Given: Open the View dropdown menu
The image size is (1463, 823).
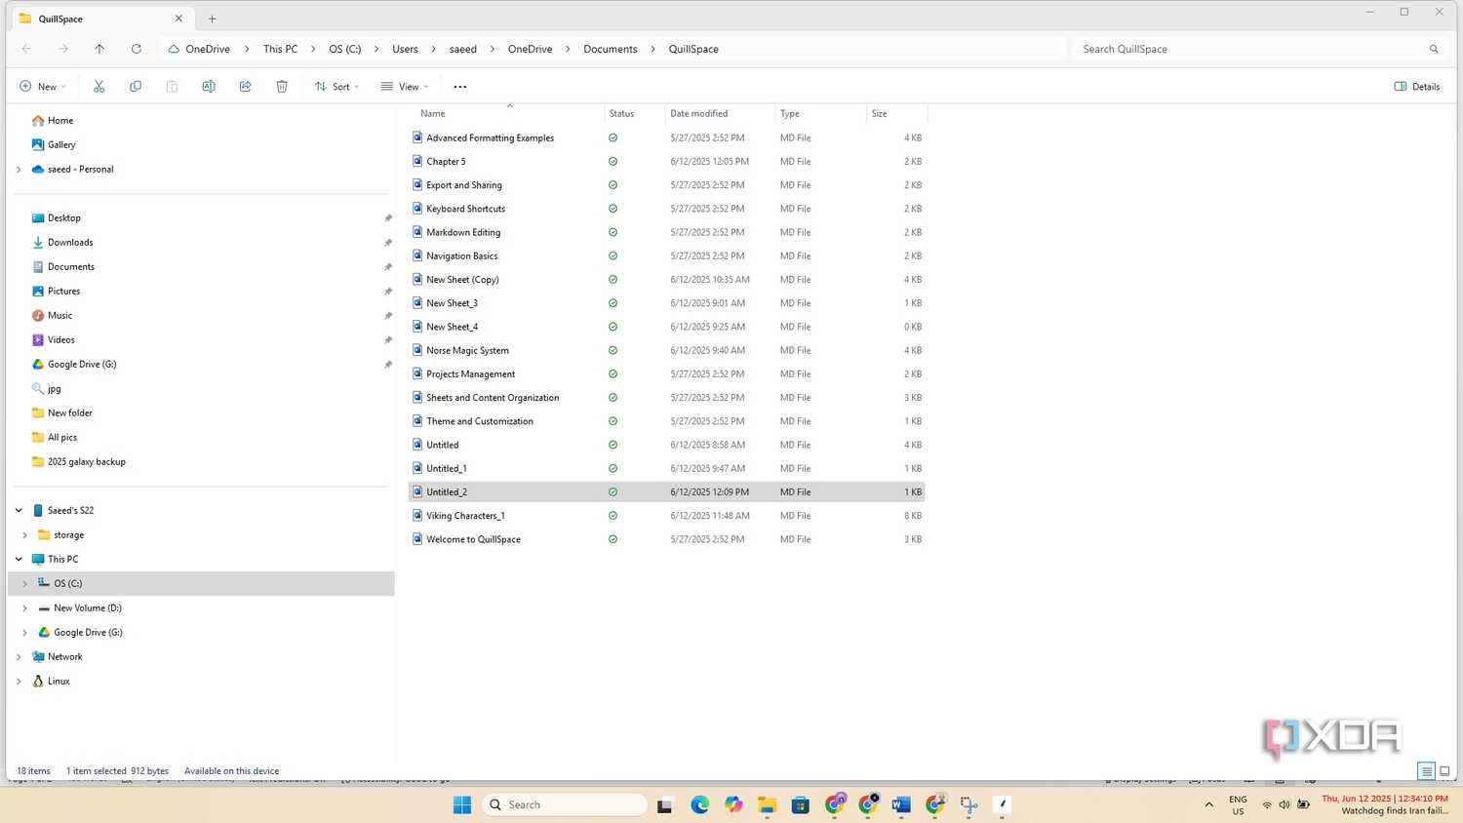Looking at the screenshot, I should (x=405, y=87).
